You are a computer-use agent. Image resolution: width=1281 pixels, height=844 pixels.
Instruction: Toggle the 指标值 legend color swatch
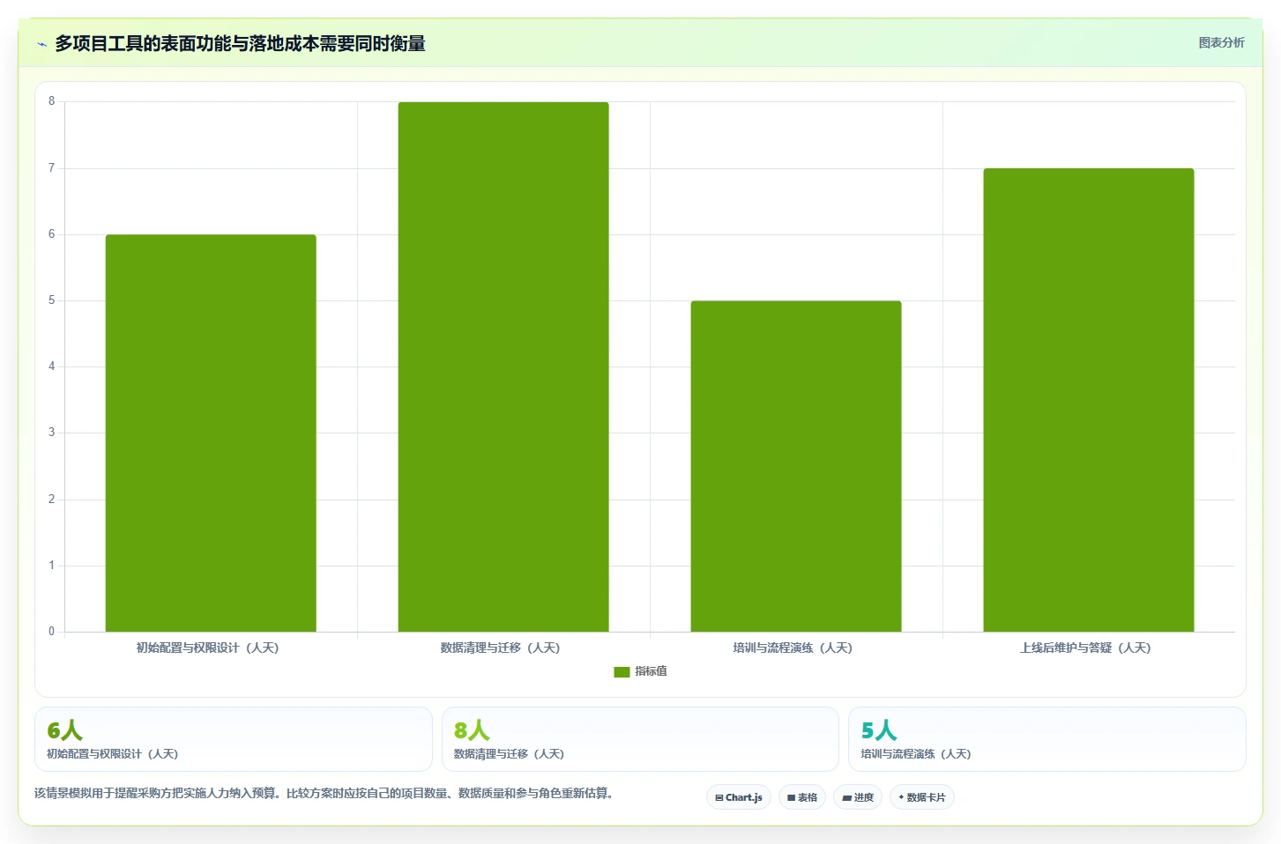[x=622, y=671]
